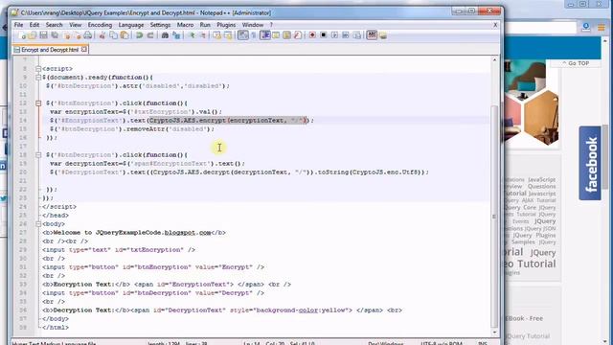Open the File menu
This screenshot has height=345, width=613.
point(18,25)
